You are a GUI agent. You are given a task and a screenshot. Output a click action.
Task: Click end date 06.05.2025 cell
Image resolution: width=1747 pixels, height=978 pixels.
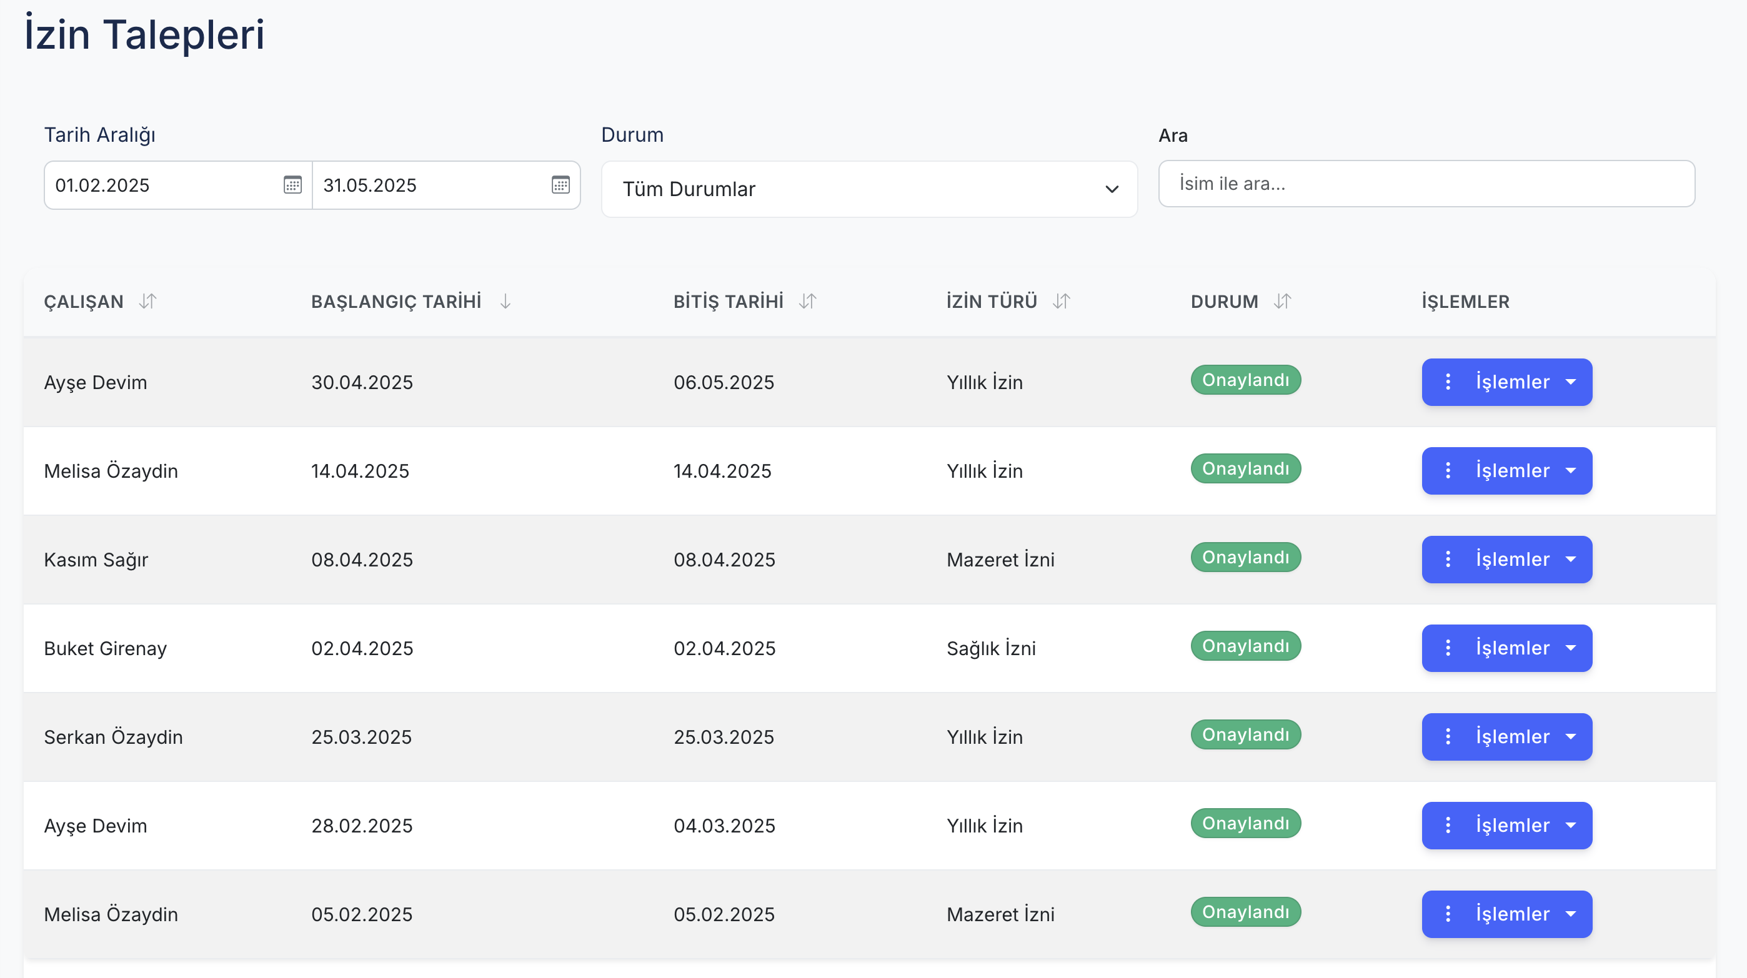pos(724,382)
